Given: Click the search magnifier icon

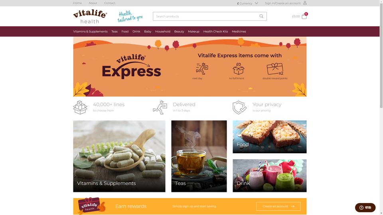Looking at the screenshot, I should [261, 16].
